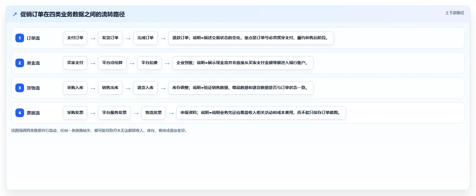This screenshot has height=196, width=476.
Task: Click the arrow after 退货入库
Action: click(x=163, y=88)
